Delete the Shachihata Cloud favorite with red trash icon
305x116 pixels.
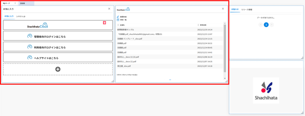click(x=105, y=23)
